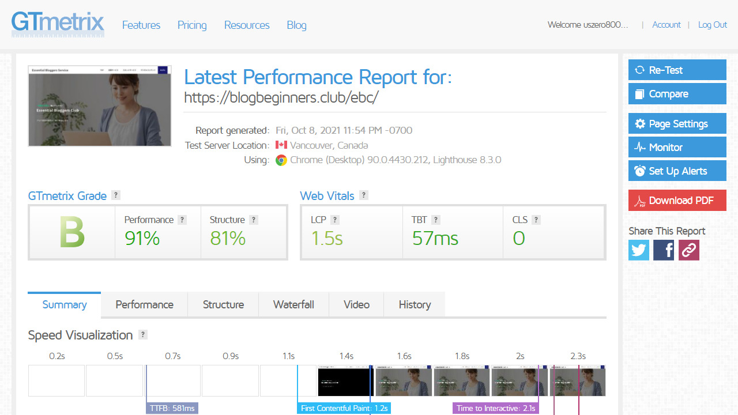Open help icon beside Structure score
This screenshot has height=415, width=738.
click(254, 220)
